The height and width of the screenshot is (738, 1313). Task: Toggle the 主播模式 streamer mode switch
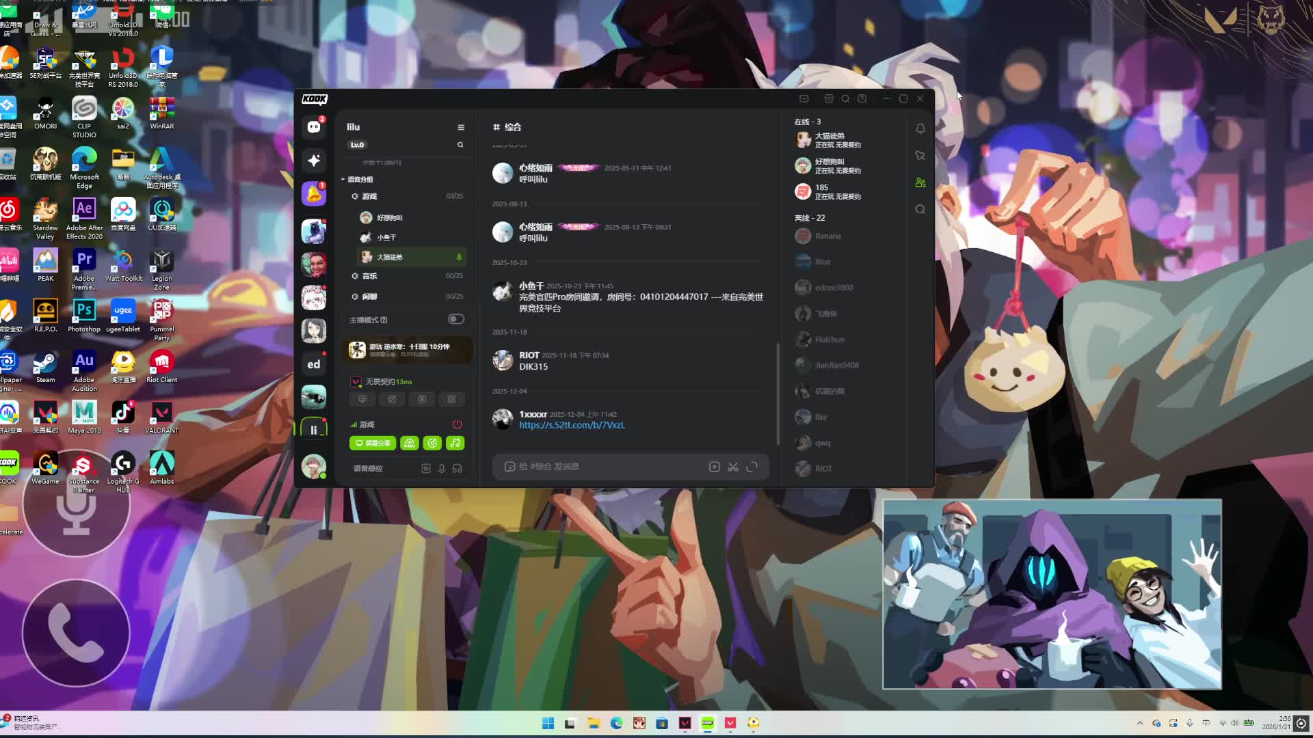[455, 319]
